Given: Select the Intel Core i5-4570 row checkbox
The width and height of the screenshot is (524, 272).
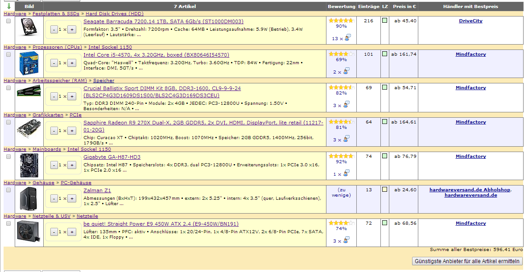Looking at the screenshot, I should pos(8,54).
